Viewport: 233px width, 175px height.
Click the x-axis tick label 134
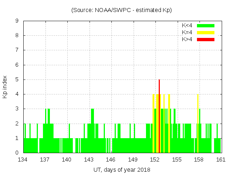click(x=23, y=160)
